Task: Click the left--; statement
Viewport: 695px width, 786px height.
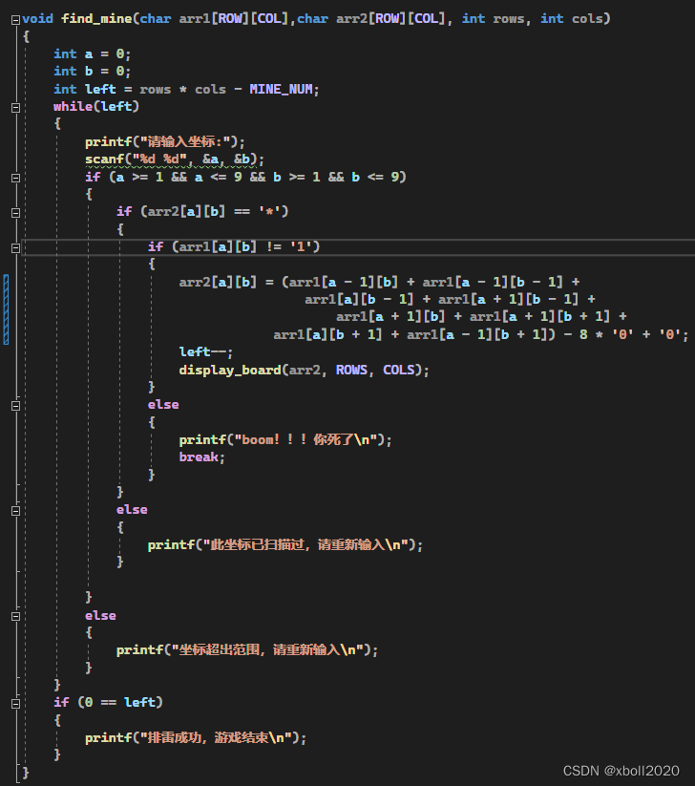Action: pyautogui.click(x=206, y=351)
